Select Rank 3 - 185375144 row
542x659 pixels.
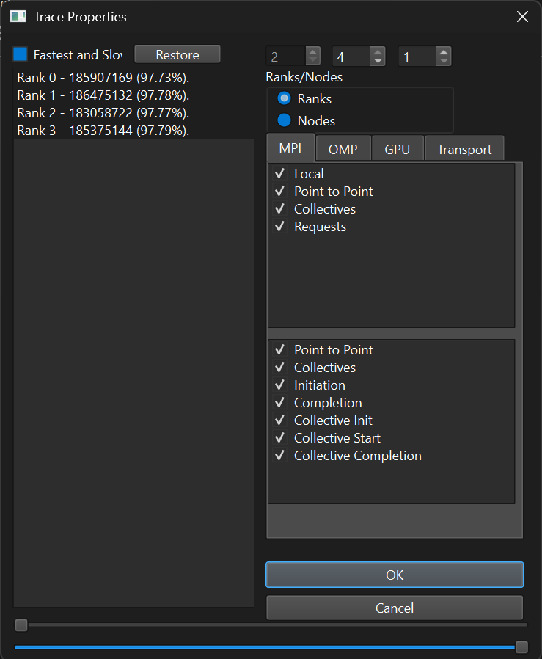coord(133,131)
